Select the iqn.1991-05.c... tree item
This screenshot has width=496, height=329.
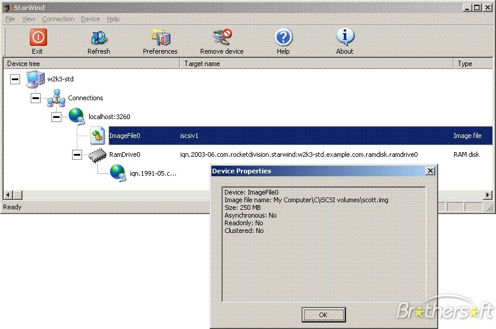click(x=153, y=173)
